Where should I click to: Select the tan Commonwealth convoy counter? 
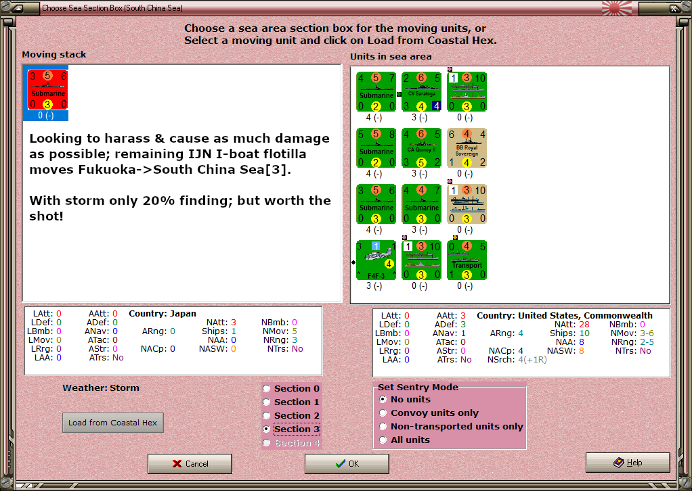[x=467, y=204]
